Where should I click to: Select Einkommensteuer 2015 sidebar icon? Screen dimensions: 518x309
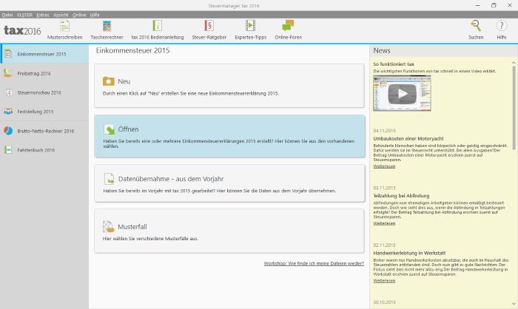(x=8, y=54)
